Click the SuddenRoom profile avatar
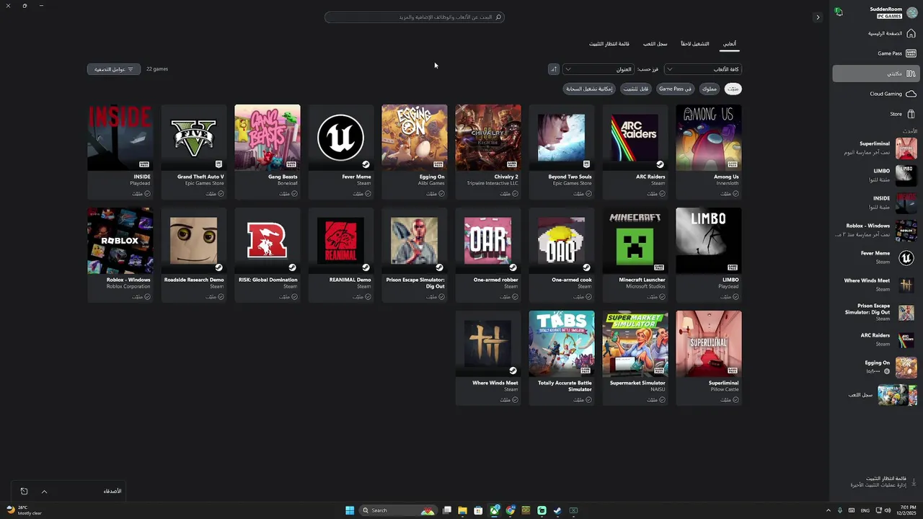923x519 pixels. click(912, 12)
